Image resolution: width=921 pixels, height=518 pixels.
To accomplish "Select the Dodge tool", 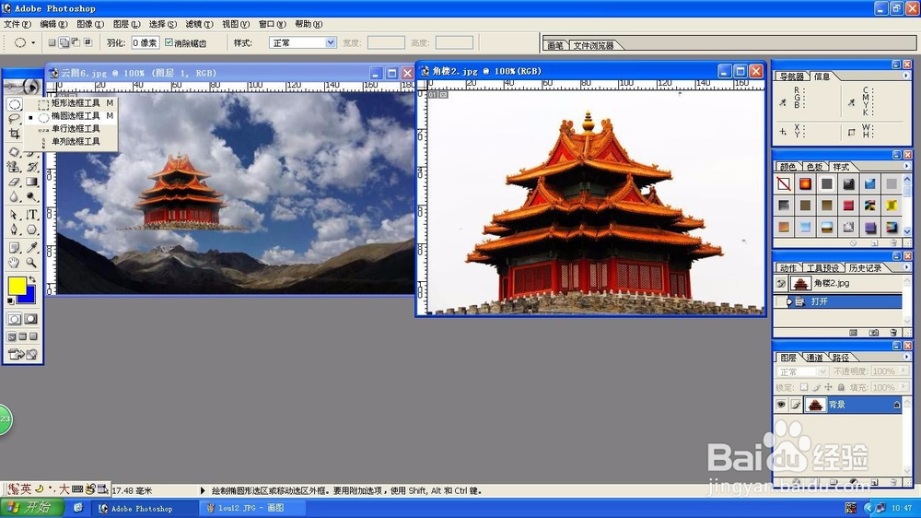I will (x=31, y=197).
